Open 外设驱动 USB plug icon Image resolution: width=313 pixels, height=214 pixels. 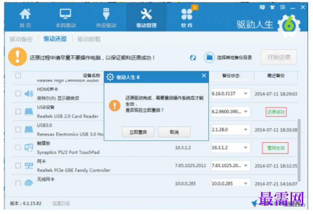pyautogui.click(x=106, y=14)
